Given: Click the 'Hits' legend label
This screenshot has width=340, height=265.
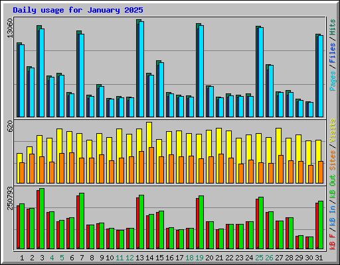Looking at the screenshot, I should tap(333, 27).
